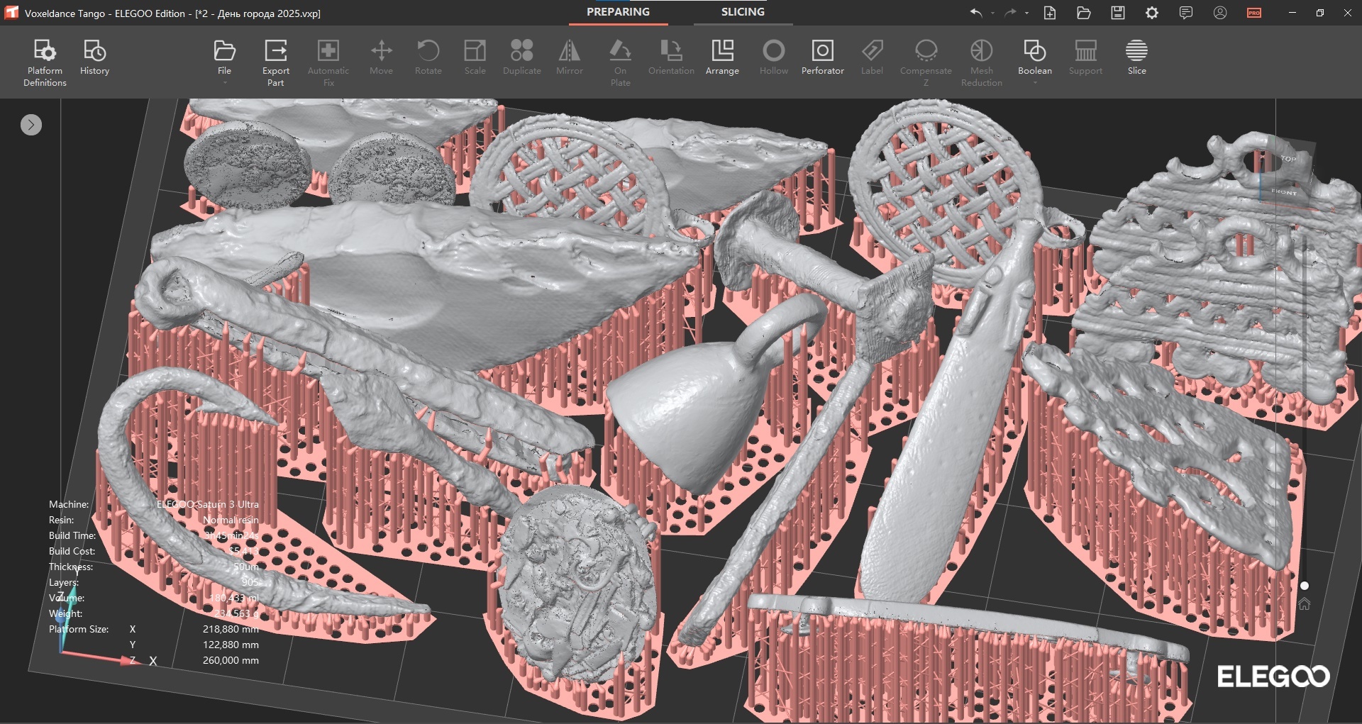The width and height of the screenshot is (1362, 724).
Task: Click the Mirror tool
Action: pyautogui.click(x=569, y=57)
